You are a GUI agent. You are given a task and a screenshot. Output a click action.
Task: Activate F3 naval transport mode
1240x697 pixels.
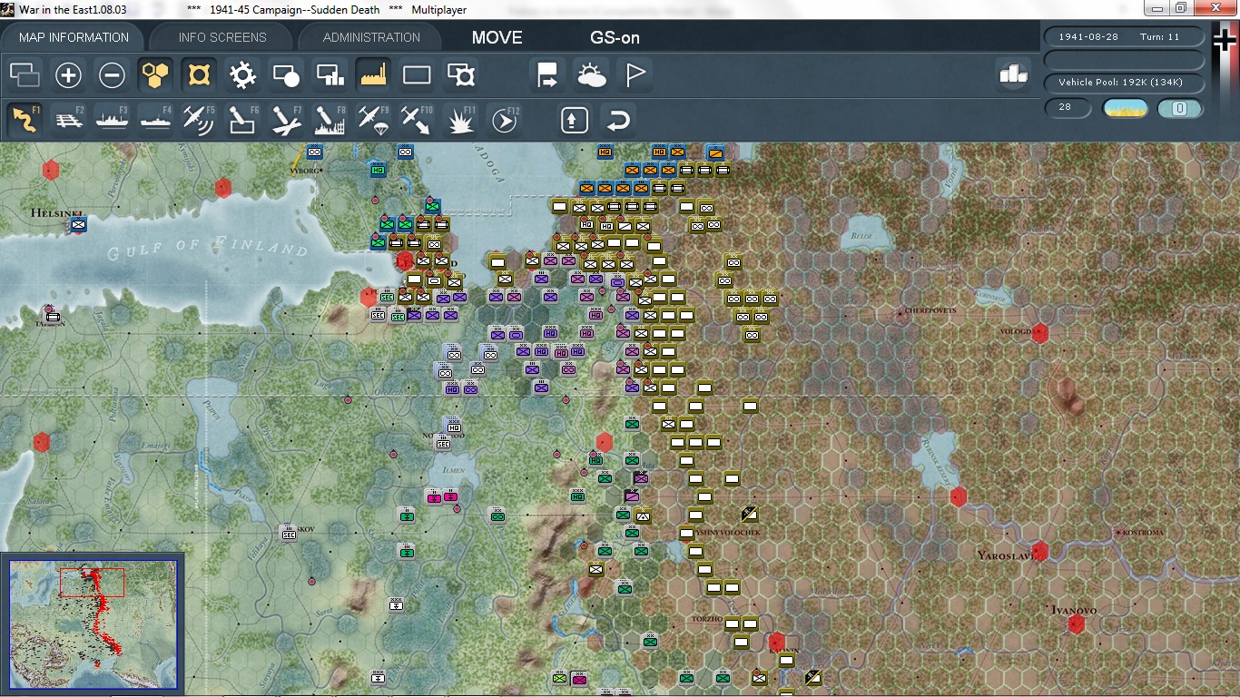(112, 119)
